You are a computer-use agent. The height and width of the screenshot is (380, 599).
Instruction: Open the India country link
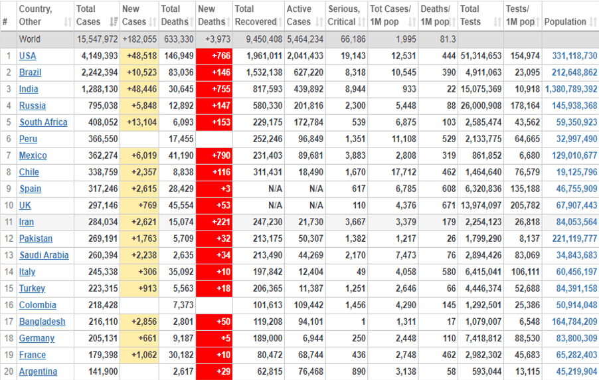(29, 89)
